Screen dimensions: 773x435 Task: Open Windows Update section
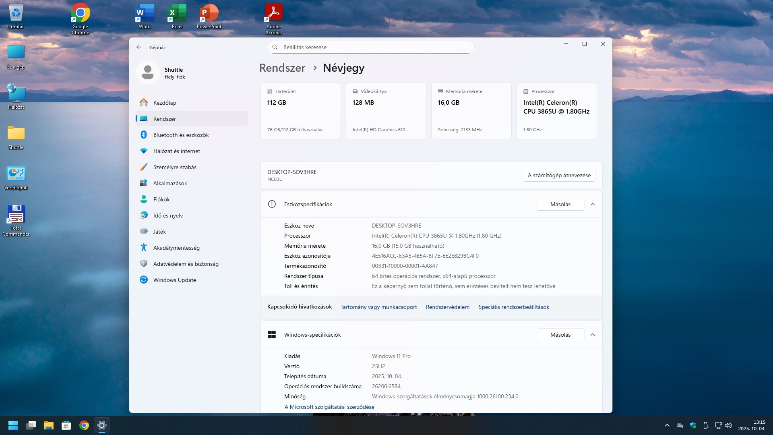(174, 280)
